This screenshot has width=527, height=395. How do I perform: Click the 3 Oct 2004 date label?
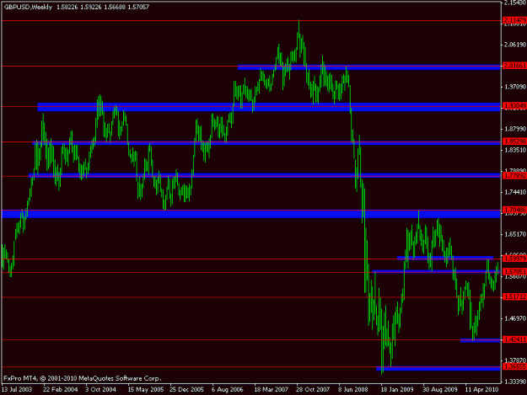(100, 389)
